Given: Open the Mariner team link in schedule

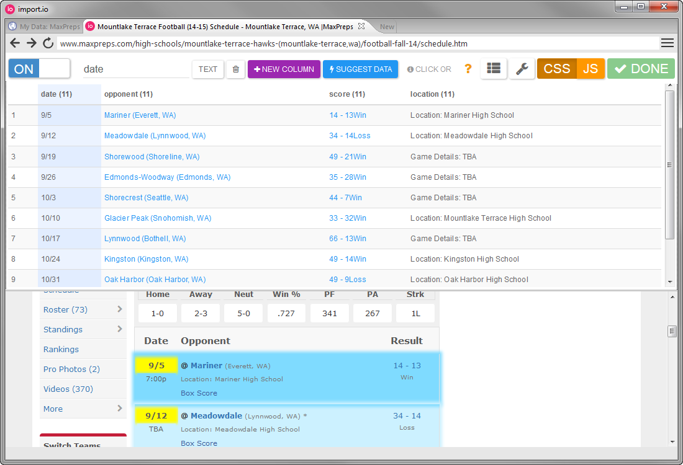Looking at the screenshot, I should click(207, 365).
